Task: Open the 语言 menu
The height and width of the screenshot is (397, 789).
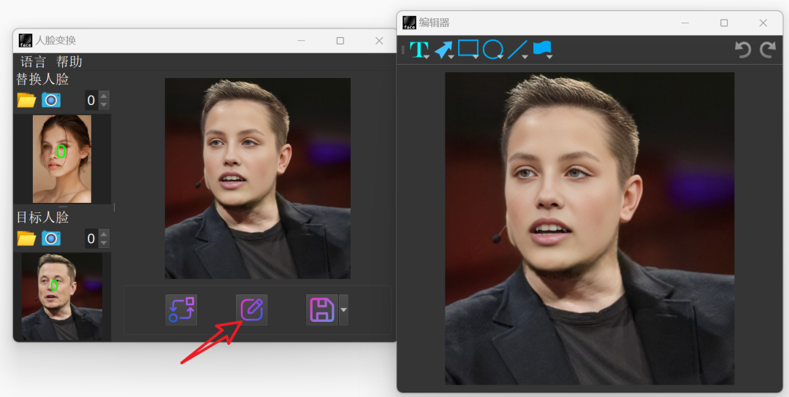Action: [33, 62]
